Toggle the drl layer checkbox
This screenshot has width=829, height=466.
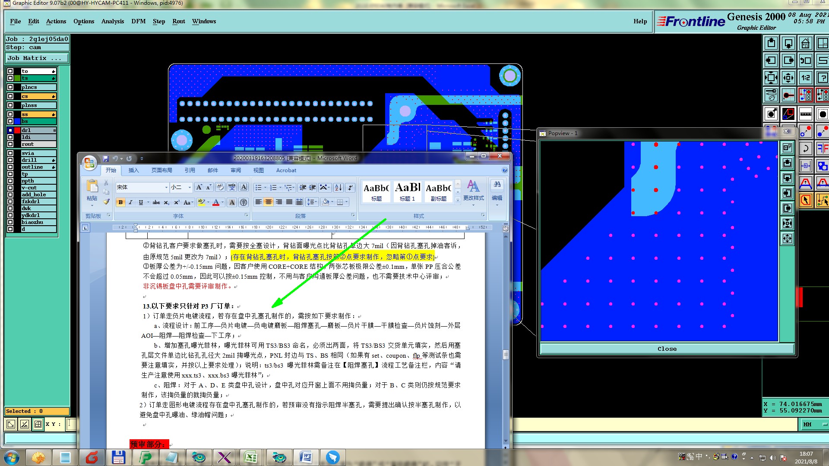10,130
